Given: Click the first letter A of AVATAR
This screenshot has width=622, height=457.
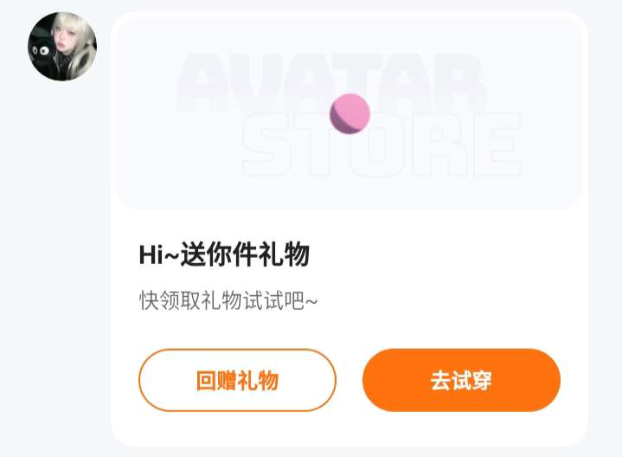Looking at the screenshot, I should click(x=206, y=83).
